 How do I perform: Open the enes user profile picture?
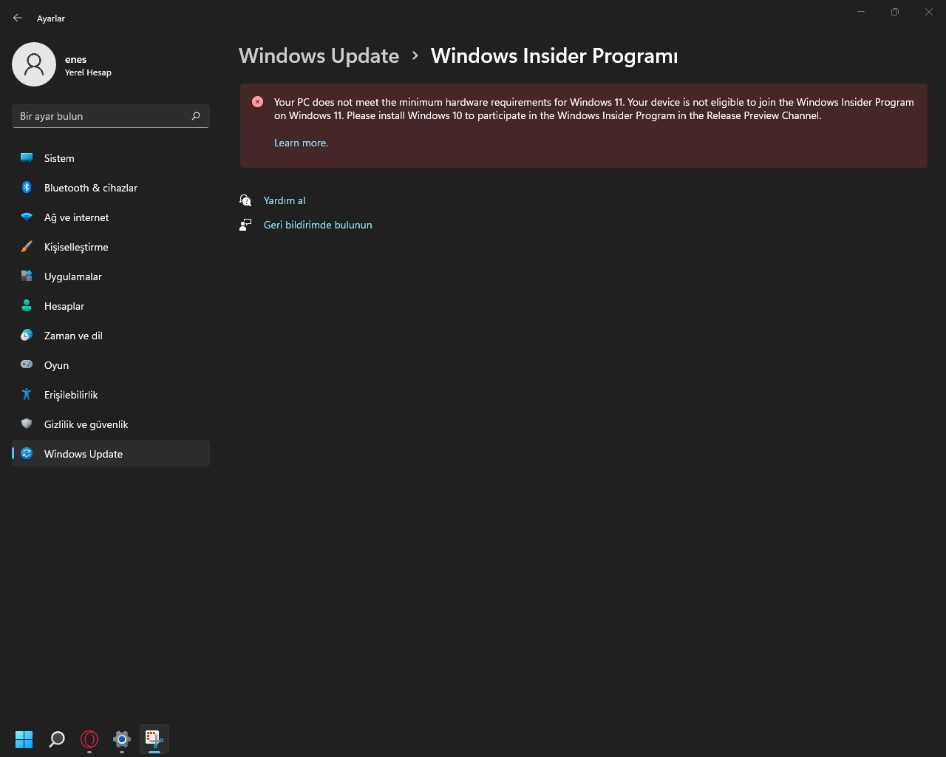pos(34,64)
